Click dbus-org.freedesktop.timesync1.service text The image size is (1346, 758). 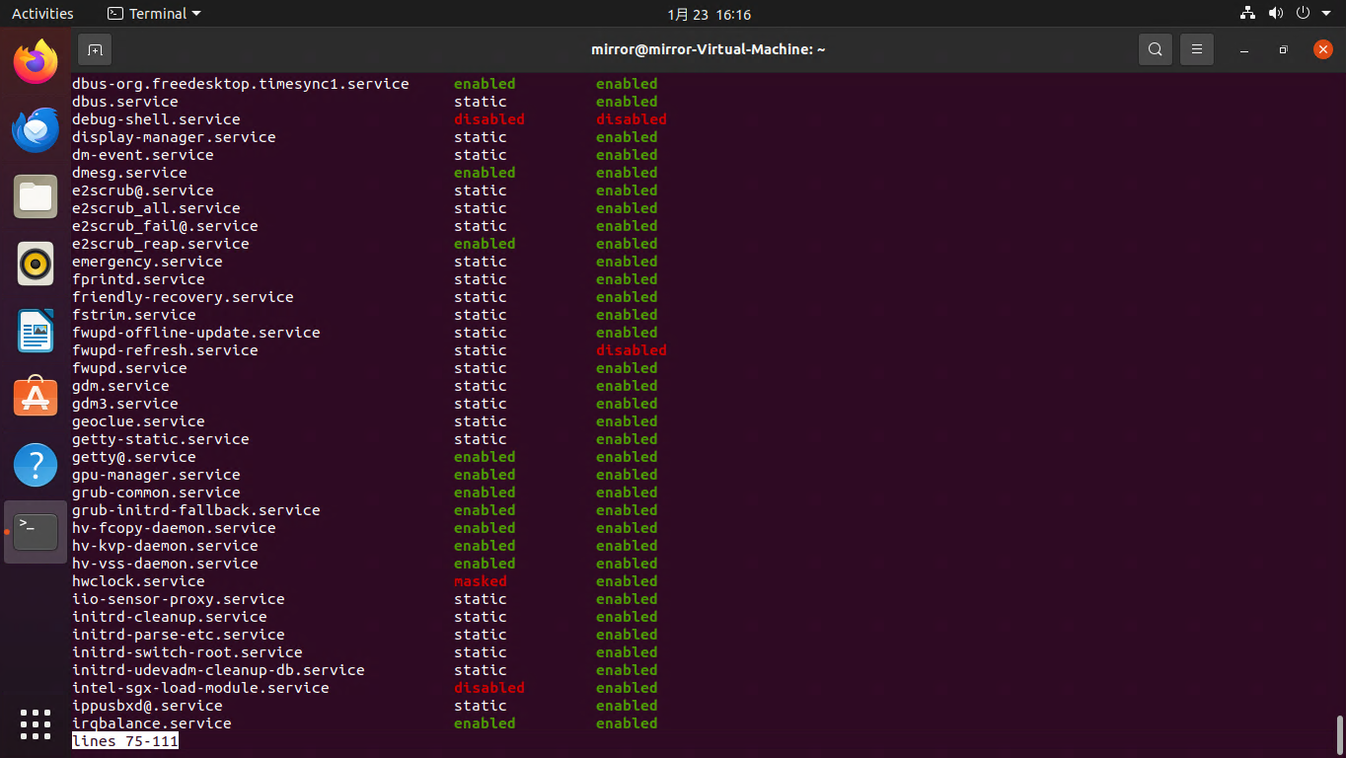point(240,84)
